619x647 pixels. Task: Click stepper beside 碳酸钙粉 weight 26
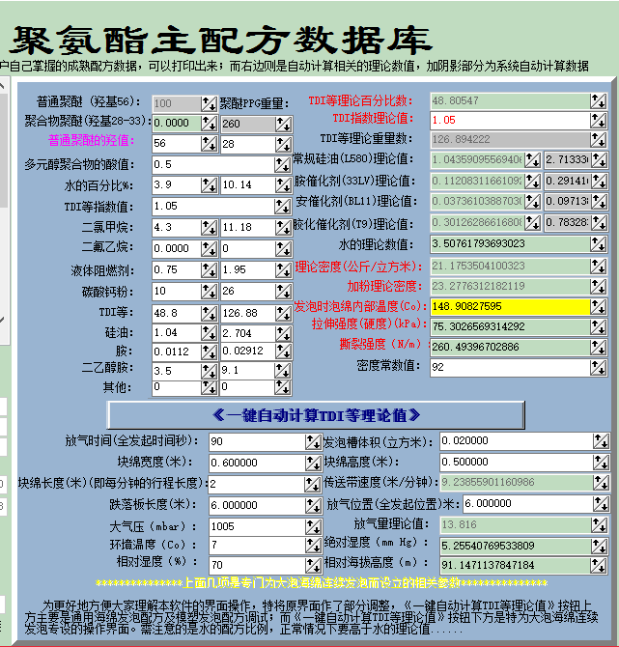(284, 292)
